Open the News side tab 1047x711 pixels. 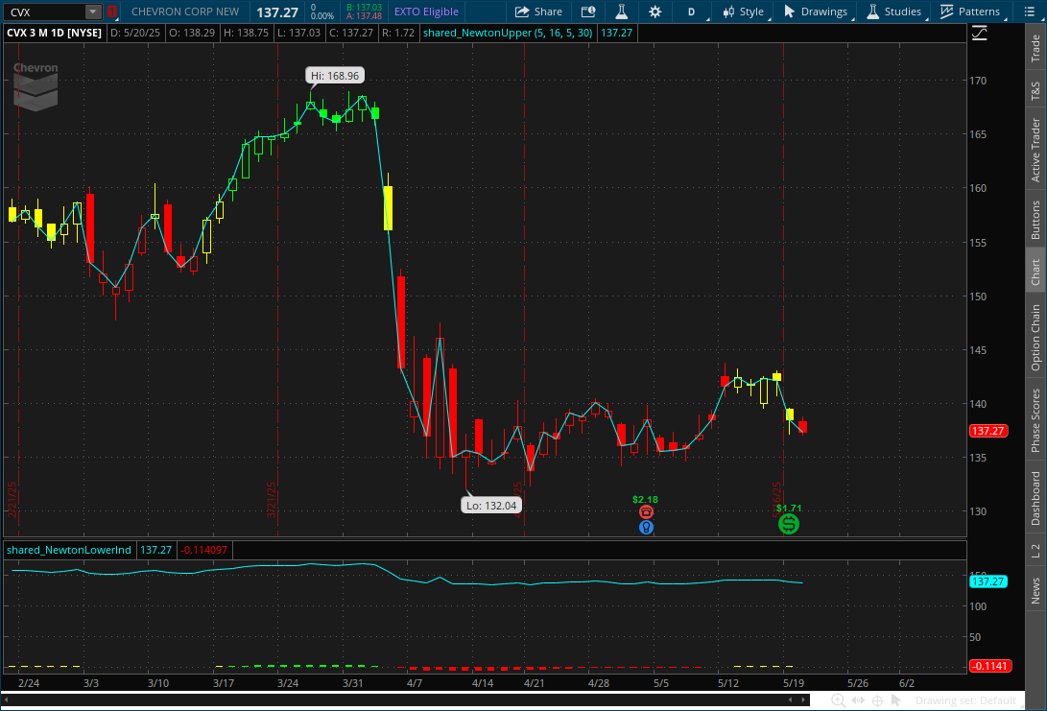(1035, 591)
